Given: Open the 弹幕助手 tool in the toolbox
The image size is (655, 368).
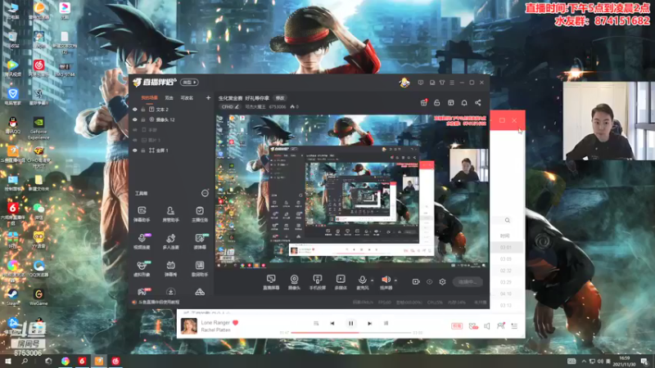Looking at the screenshot, I should pos(142,213).
